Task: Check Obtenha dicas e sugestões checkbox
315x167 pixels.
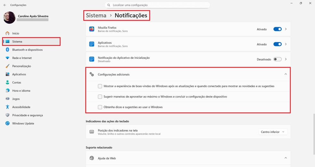Action: (100, 107)
